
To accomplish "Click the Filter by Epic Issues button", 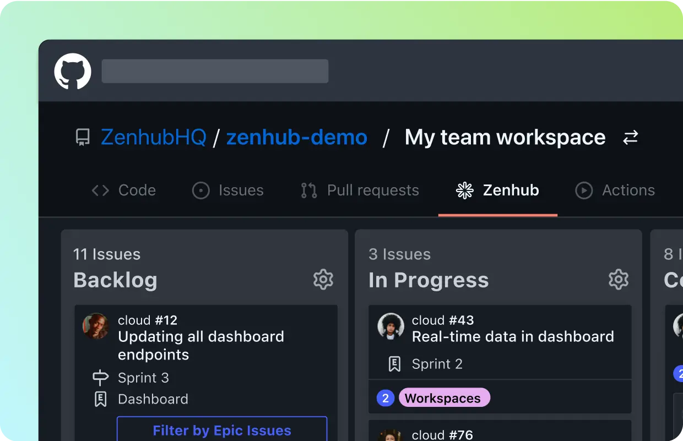I will click(x=222, y=431).
